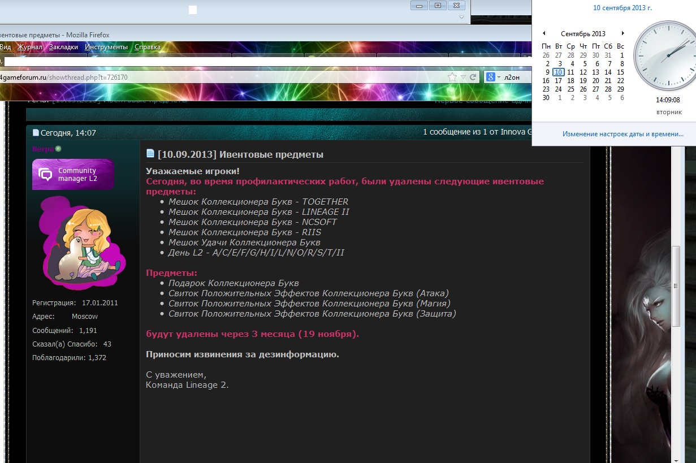Click username Narpa profile link
The height and width of the screenshot is (463, 696).
pyautogui.click(x=42, y=149)
